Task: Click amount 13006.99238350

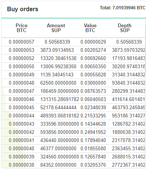Action: point(58,66)
